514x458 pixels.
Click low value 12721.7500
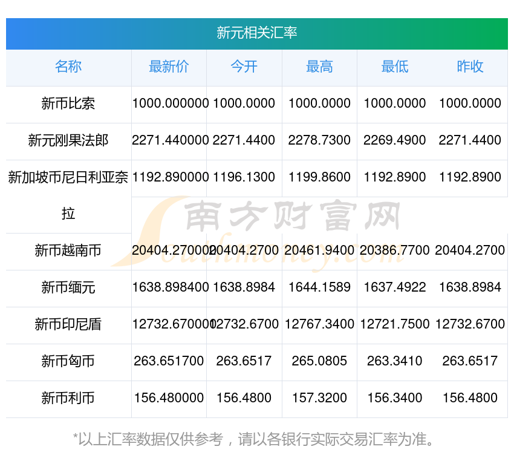pos(395,324)
